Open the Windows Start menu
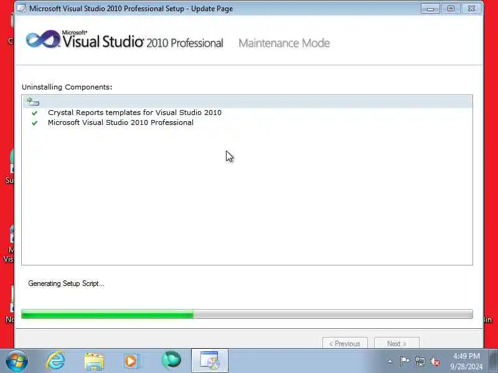498x373 pixels. click(x=17, y=361)
